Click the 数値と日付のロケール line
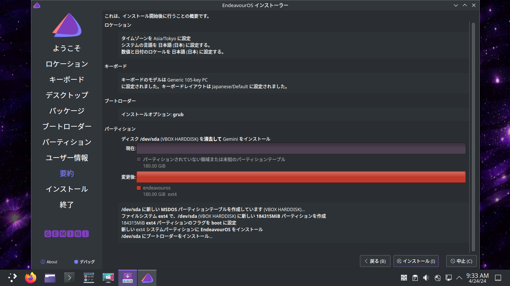The width and height of the screenshot is (510, 286). [x=173, y=52]
